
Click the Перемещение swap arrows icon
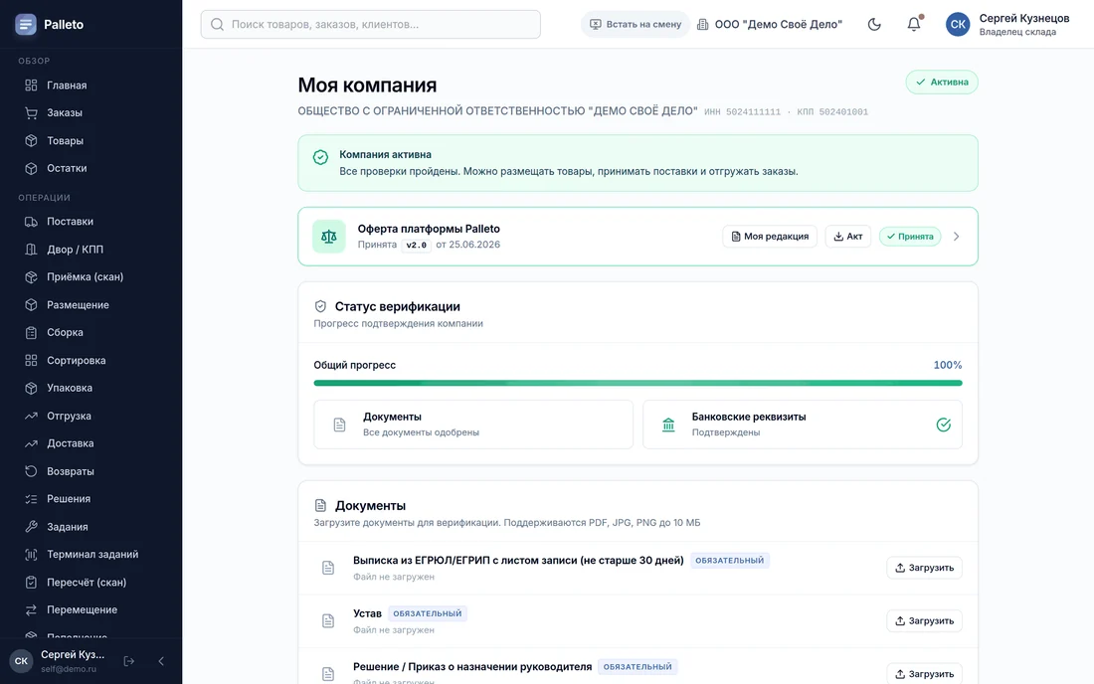[x=31, y=610]
